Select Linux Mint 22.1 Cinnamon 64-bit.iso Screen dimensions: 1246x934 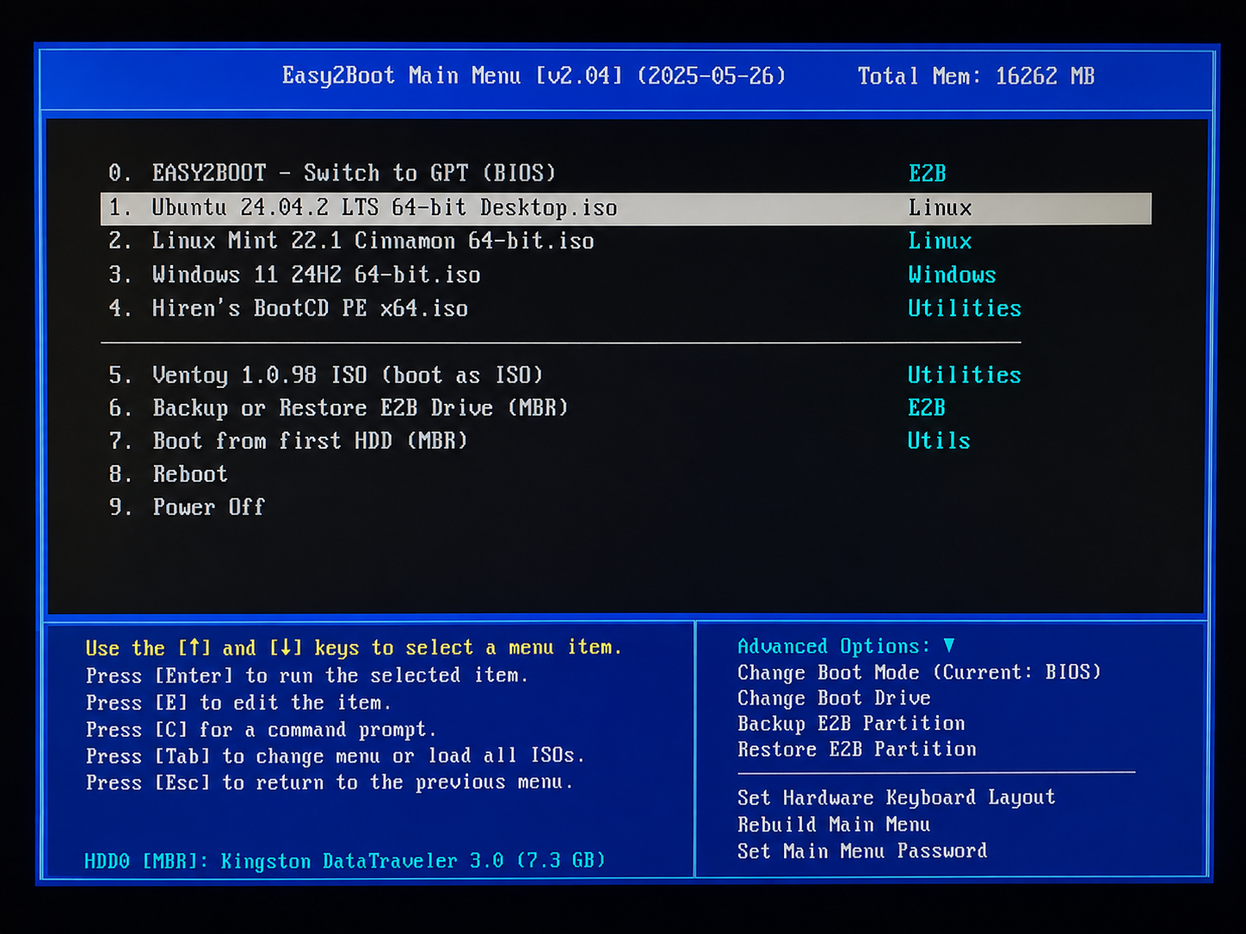[x=351, y=241]
